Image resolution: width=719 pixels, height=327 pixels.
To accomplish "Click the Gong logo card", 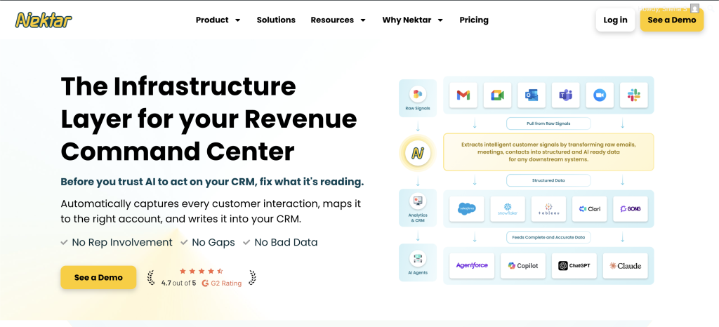I will point(631,209).
